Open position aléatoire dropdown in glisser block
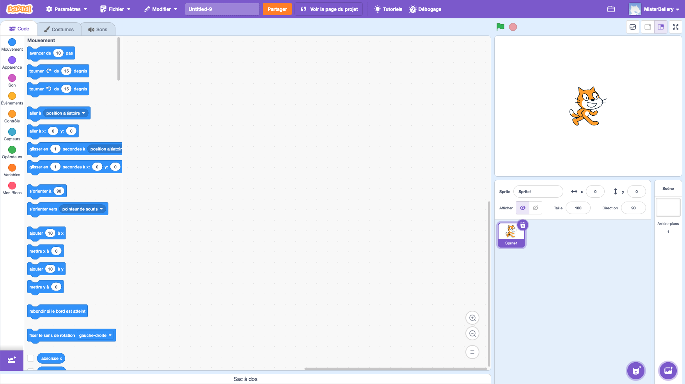 105,149
